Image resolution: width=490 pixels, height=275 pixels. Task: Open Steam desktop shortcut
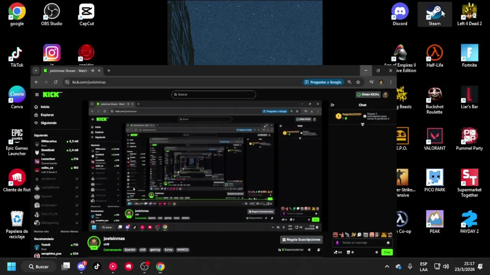434,15
